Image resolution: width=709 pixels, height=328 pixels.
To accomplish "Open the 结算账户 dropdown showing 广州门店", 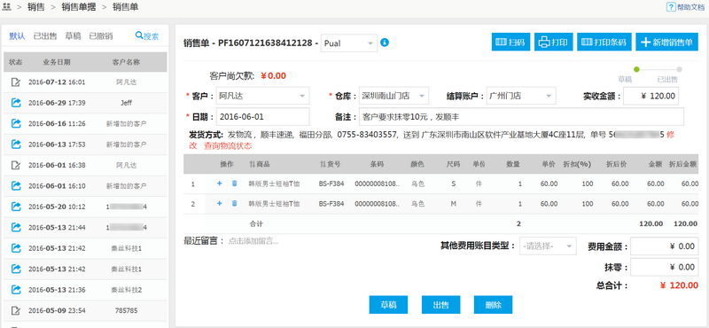I will click(521, 96).
